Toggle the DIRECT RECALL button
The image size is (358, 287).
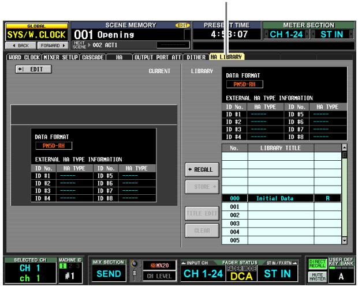coord(318,264)
